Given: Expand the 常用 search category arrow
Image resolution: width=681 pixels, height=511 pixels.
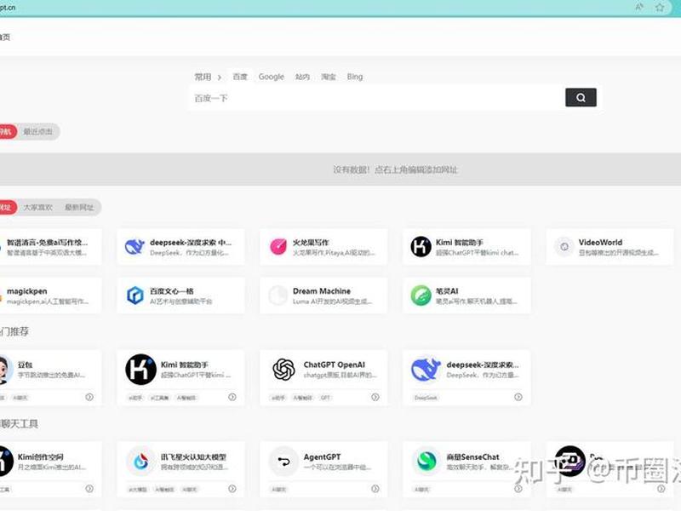Looking at the screenshot, I should click(x=220, y=78).
